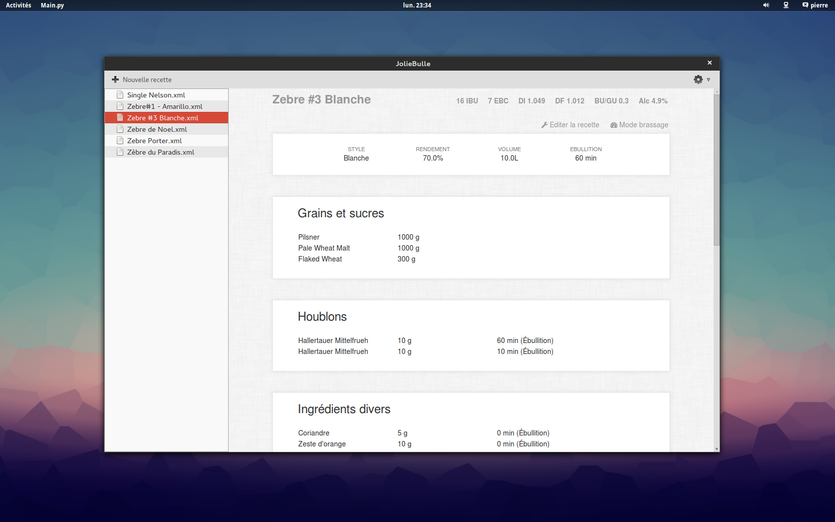Close the JolieBulle window
This screenshot has height=522, width=835.
click(710, 63)
